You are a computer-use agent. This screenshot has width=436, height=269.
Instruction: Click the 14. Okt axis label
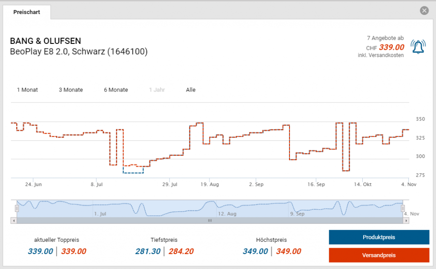click(363, 184)
